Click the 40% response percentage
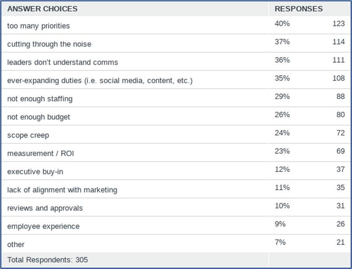Viewport: 352px width, 269px height. [x=282, y=24]
